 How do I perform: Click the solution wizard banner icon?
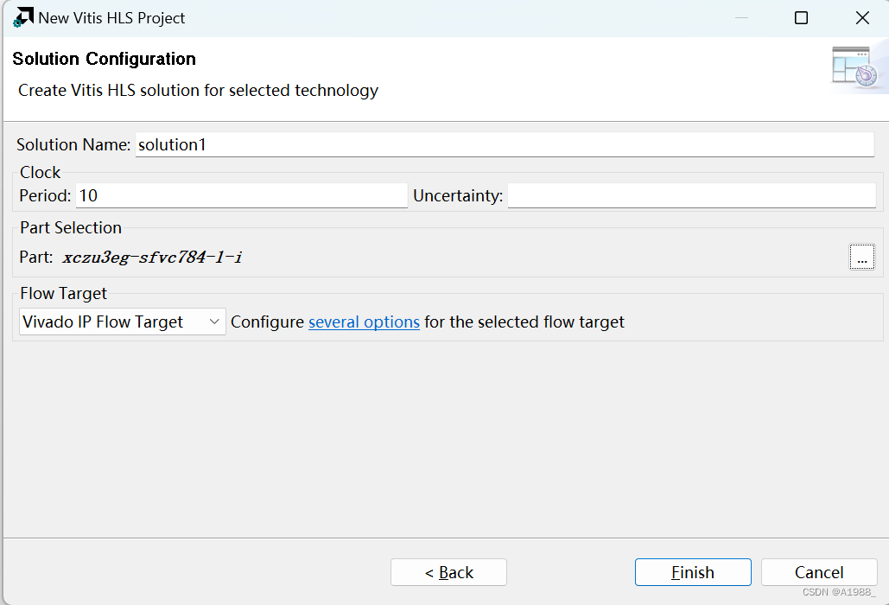click(855, 68)
